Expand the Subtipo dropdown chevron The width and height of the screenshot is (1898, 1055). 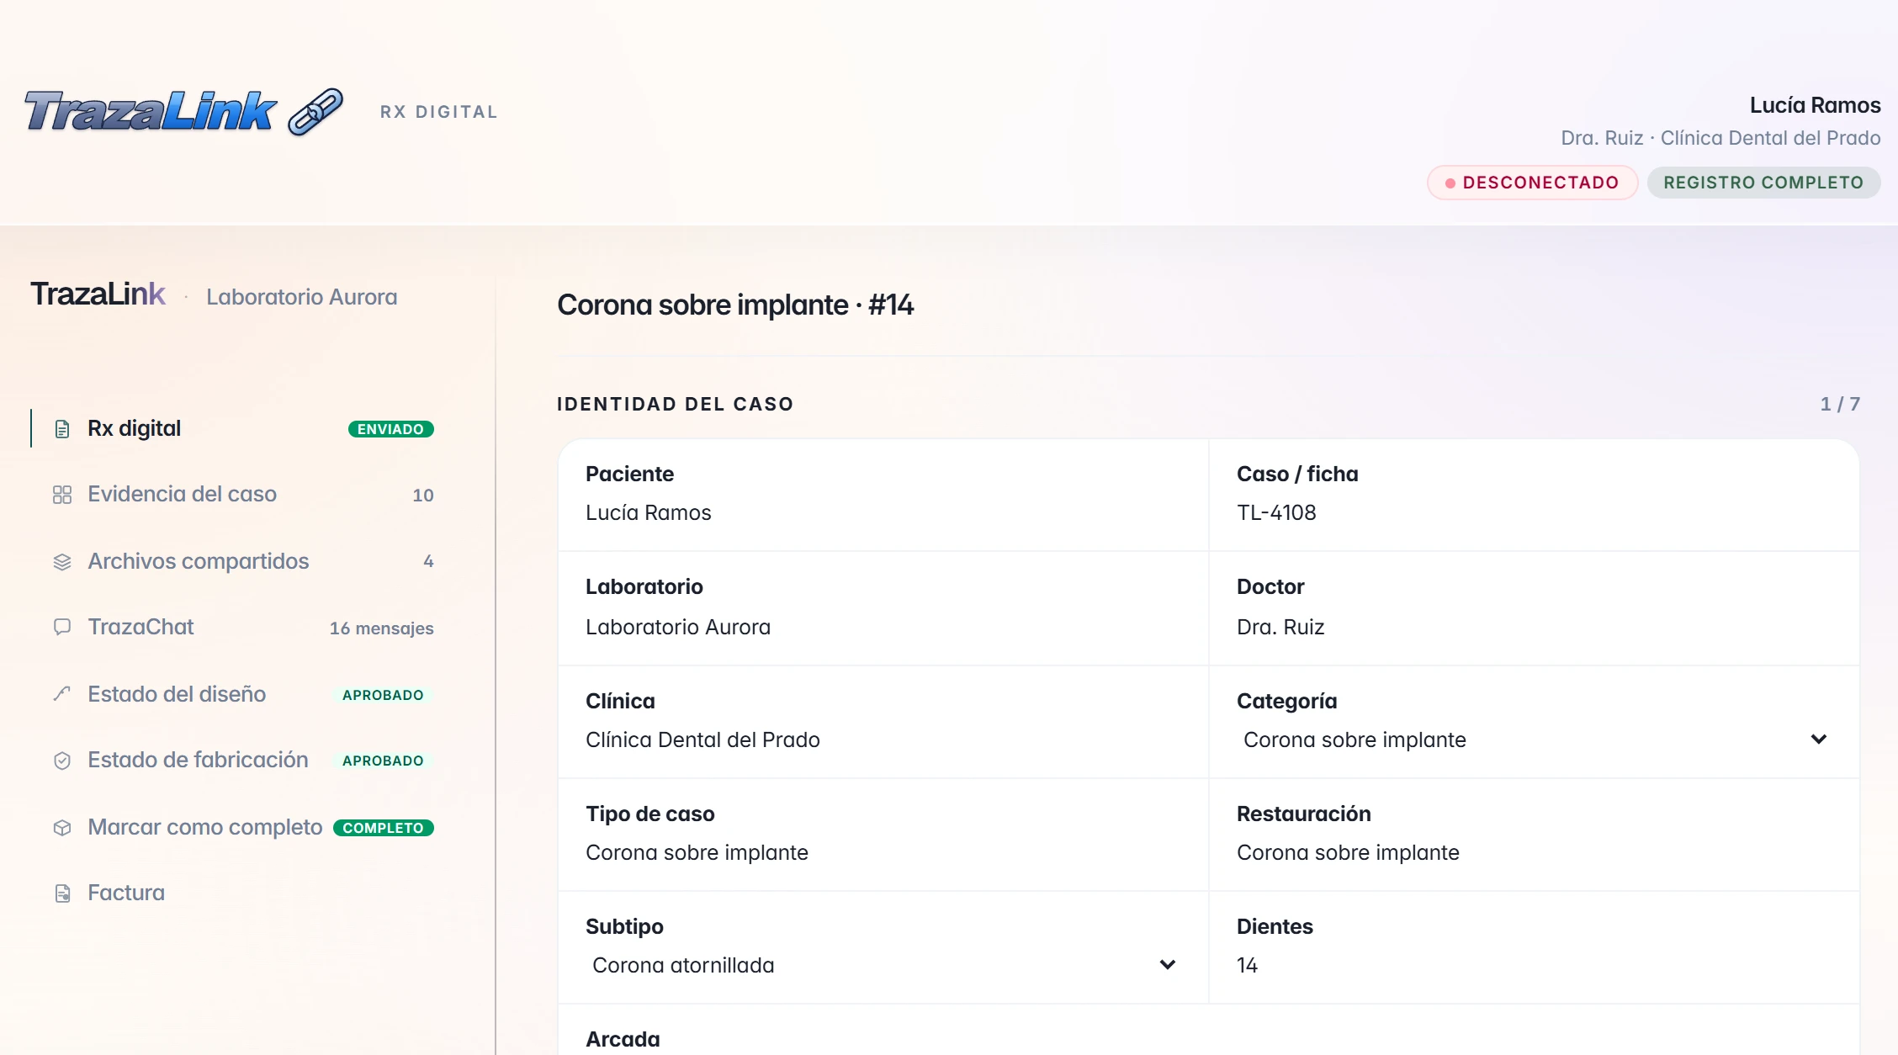coord(1167,965)
